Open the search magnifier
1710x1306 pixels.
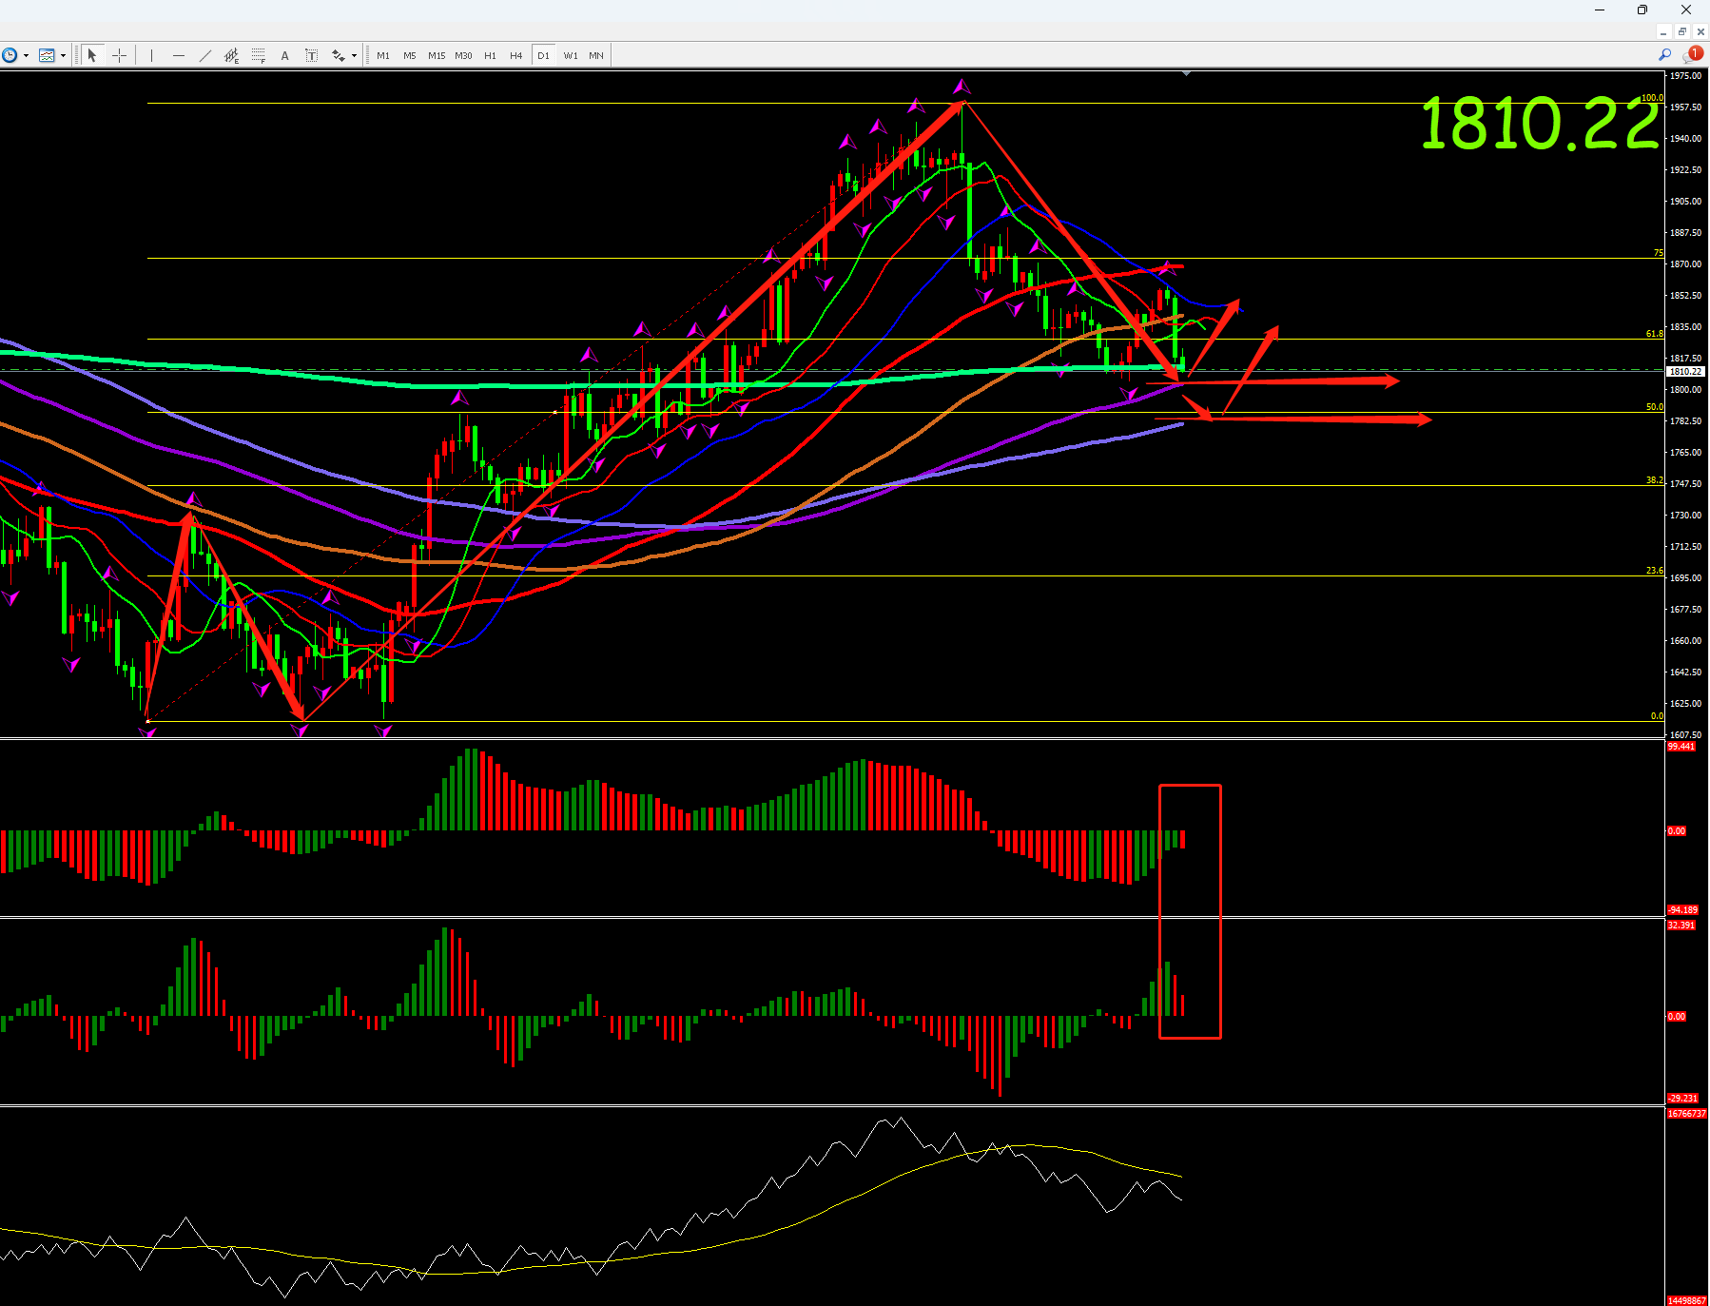tap(1664, 55)
